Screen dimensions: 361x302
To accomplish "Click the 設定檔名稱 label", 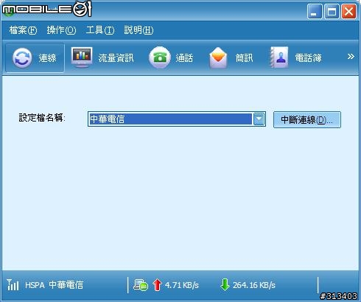I will tap(42, 118).
